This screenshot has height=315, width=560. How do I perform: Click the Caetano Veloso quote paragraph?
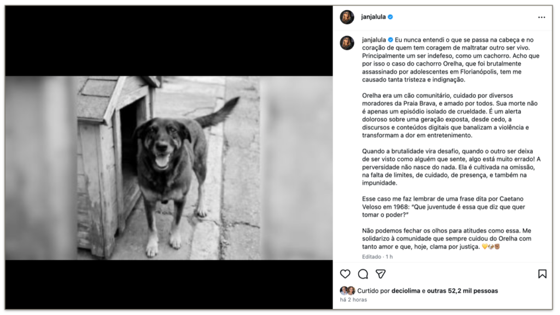444,207
